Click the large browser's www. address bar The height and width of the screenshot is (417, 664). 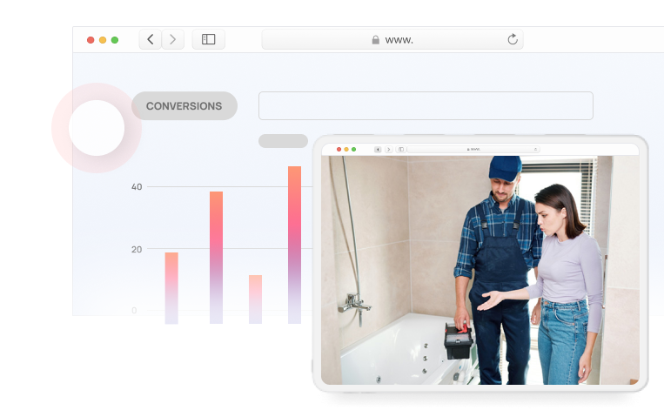pyautogui.click(x=392, y=39)
